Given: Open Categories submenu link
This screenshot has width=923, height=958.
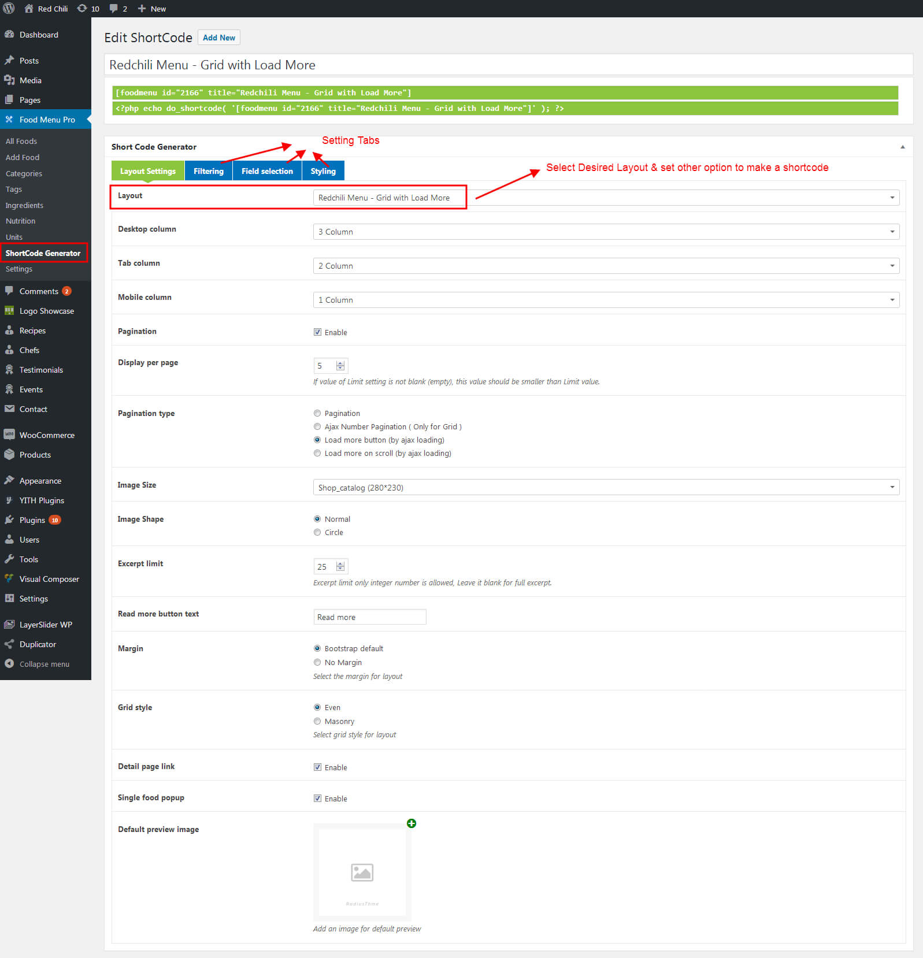Looking at the screenshot, I should tap(24, 173).
